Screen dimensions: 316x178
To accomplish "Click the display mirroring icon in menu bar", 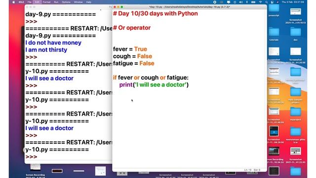I will [x=229, y=2].
